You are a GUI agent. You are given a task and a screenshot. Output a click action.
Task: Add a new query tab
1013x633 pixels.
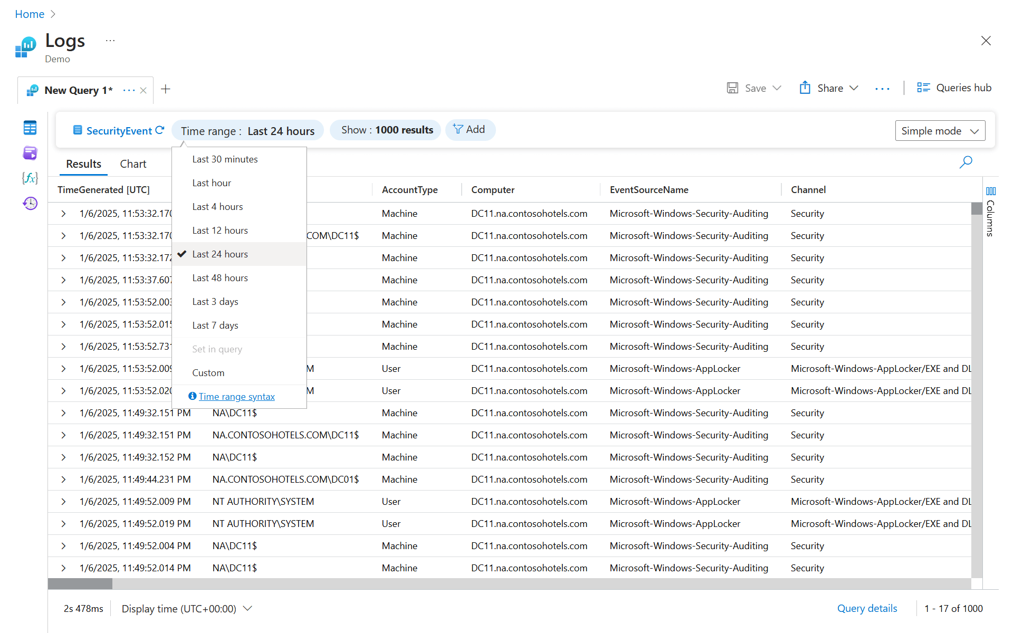(166, 89)
